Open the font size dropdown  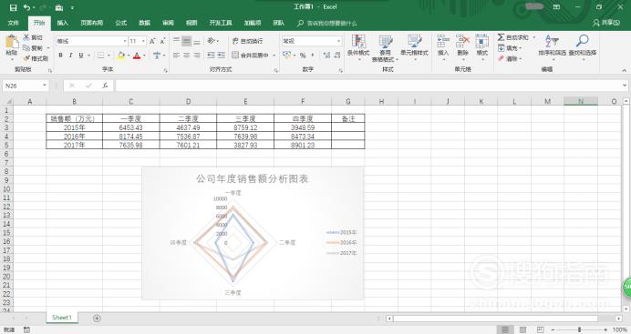[143, 41]
